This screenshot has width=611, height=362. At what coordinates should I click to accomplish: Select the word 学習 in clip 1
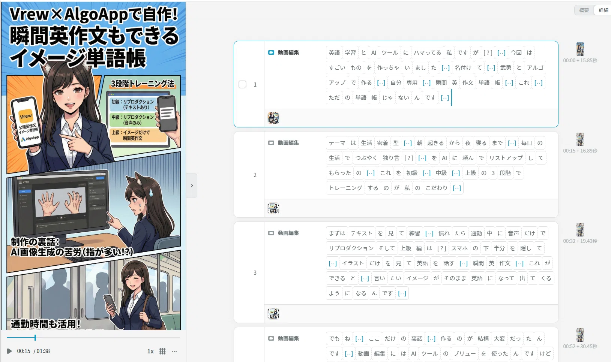(x=350, y=53)
